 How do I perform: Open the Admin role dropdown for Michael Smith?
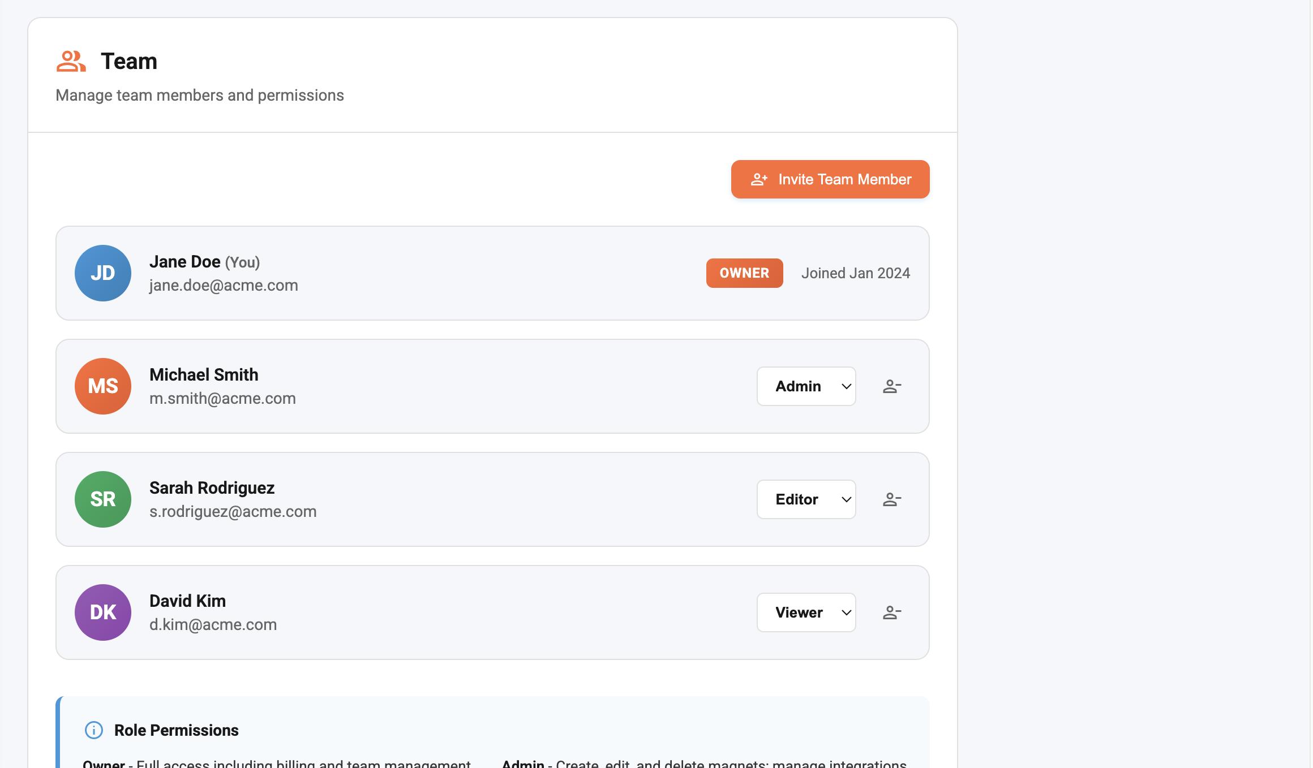[x=806, y=386]
